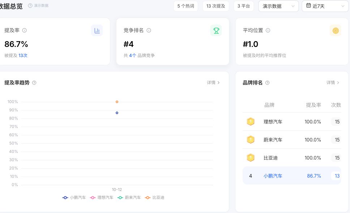Viewport: 350px width, 213px height.
Task: Click rank number 4 in 小鹏汽车 row
Action: coord(251,176)
